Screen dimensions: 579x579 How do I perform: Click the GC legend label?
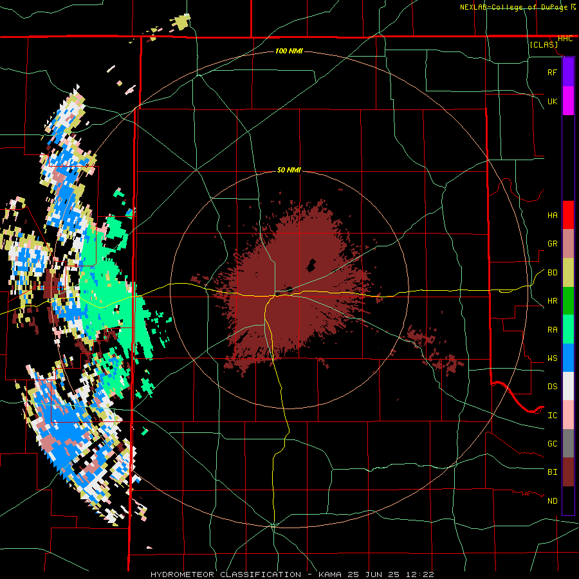pyautogui.click(x=552, y=444)
